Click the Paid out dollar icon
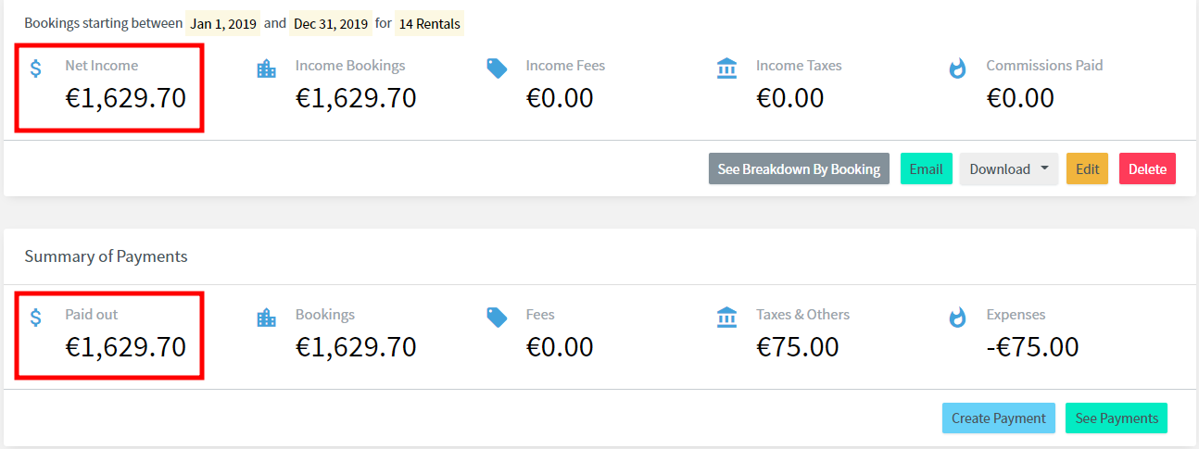 (x=36, y=318)
